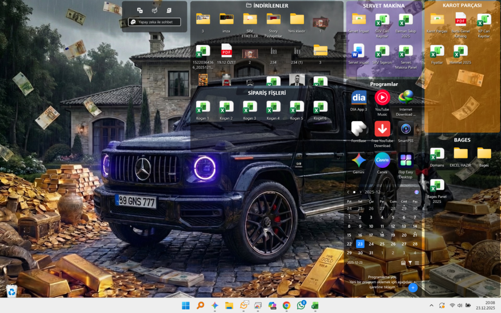The width and height of the screenshot is (501, 313).
Task: Open the Koçan 1 Excel file
Action: pos(203,107)
